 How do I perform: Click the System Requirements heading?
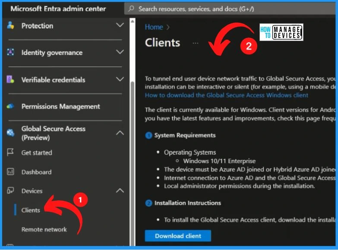pyautogui.click(x=185, y=135)
